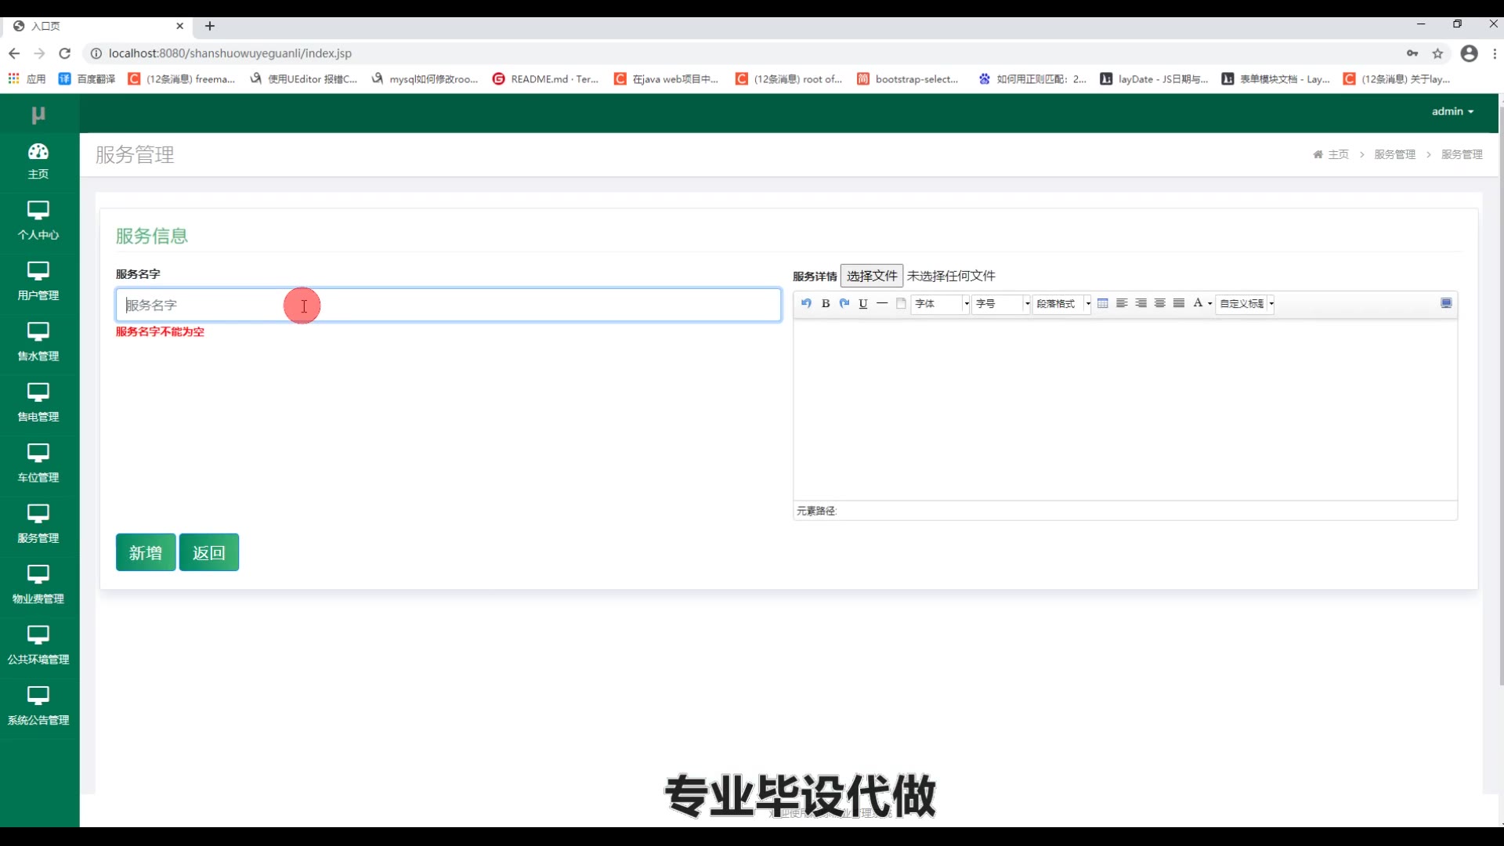Toggle underline formatting in editor
Image resolution: width=1504 pixels, height=846 pixels.
click(863, 303)
